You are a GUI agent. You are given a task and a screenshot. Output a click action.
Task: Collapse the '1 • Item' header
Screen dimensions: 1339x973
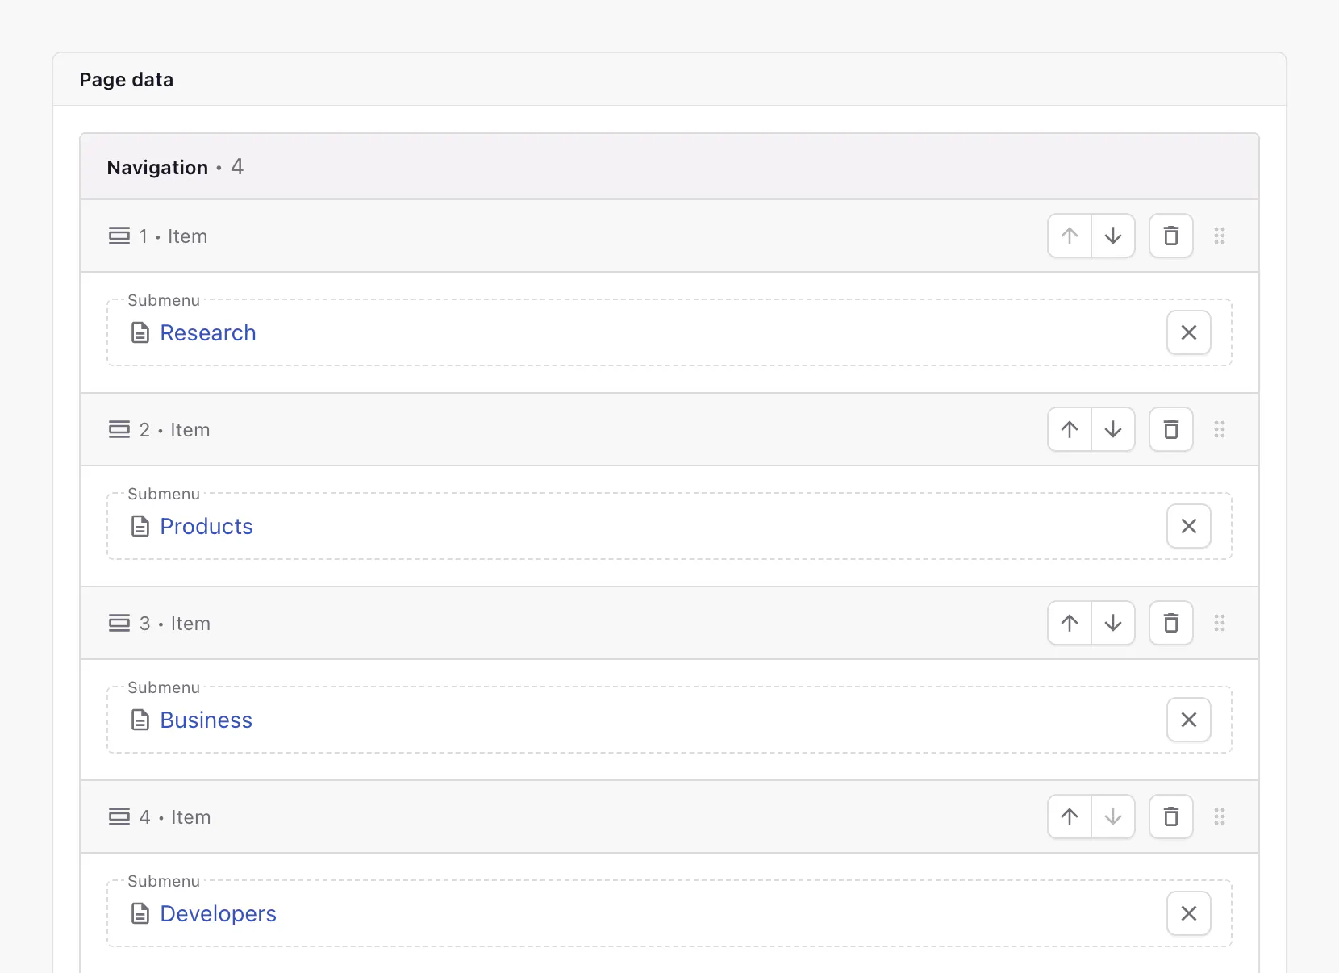point(669,236)
